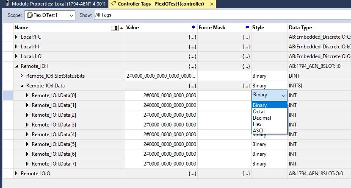The image size is (351, 188).
Task: Click Binary style of SlotStatusBits
Action: (x=269, y=76)
